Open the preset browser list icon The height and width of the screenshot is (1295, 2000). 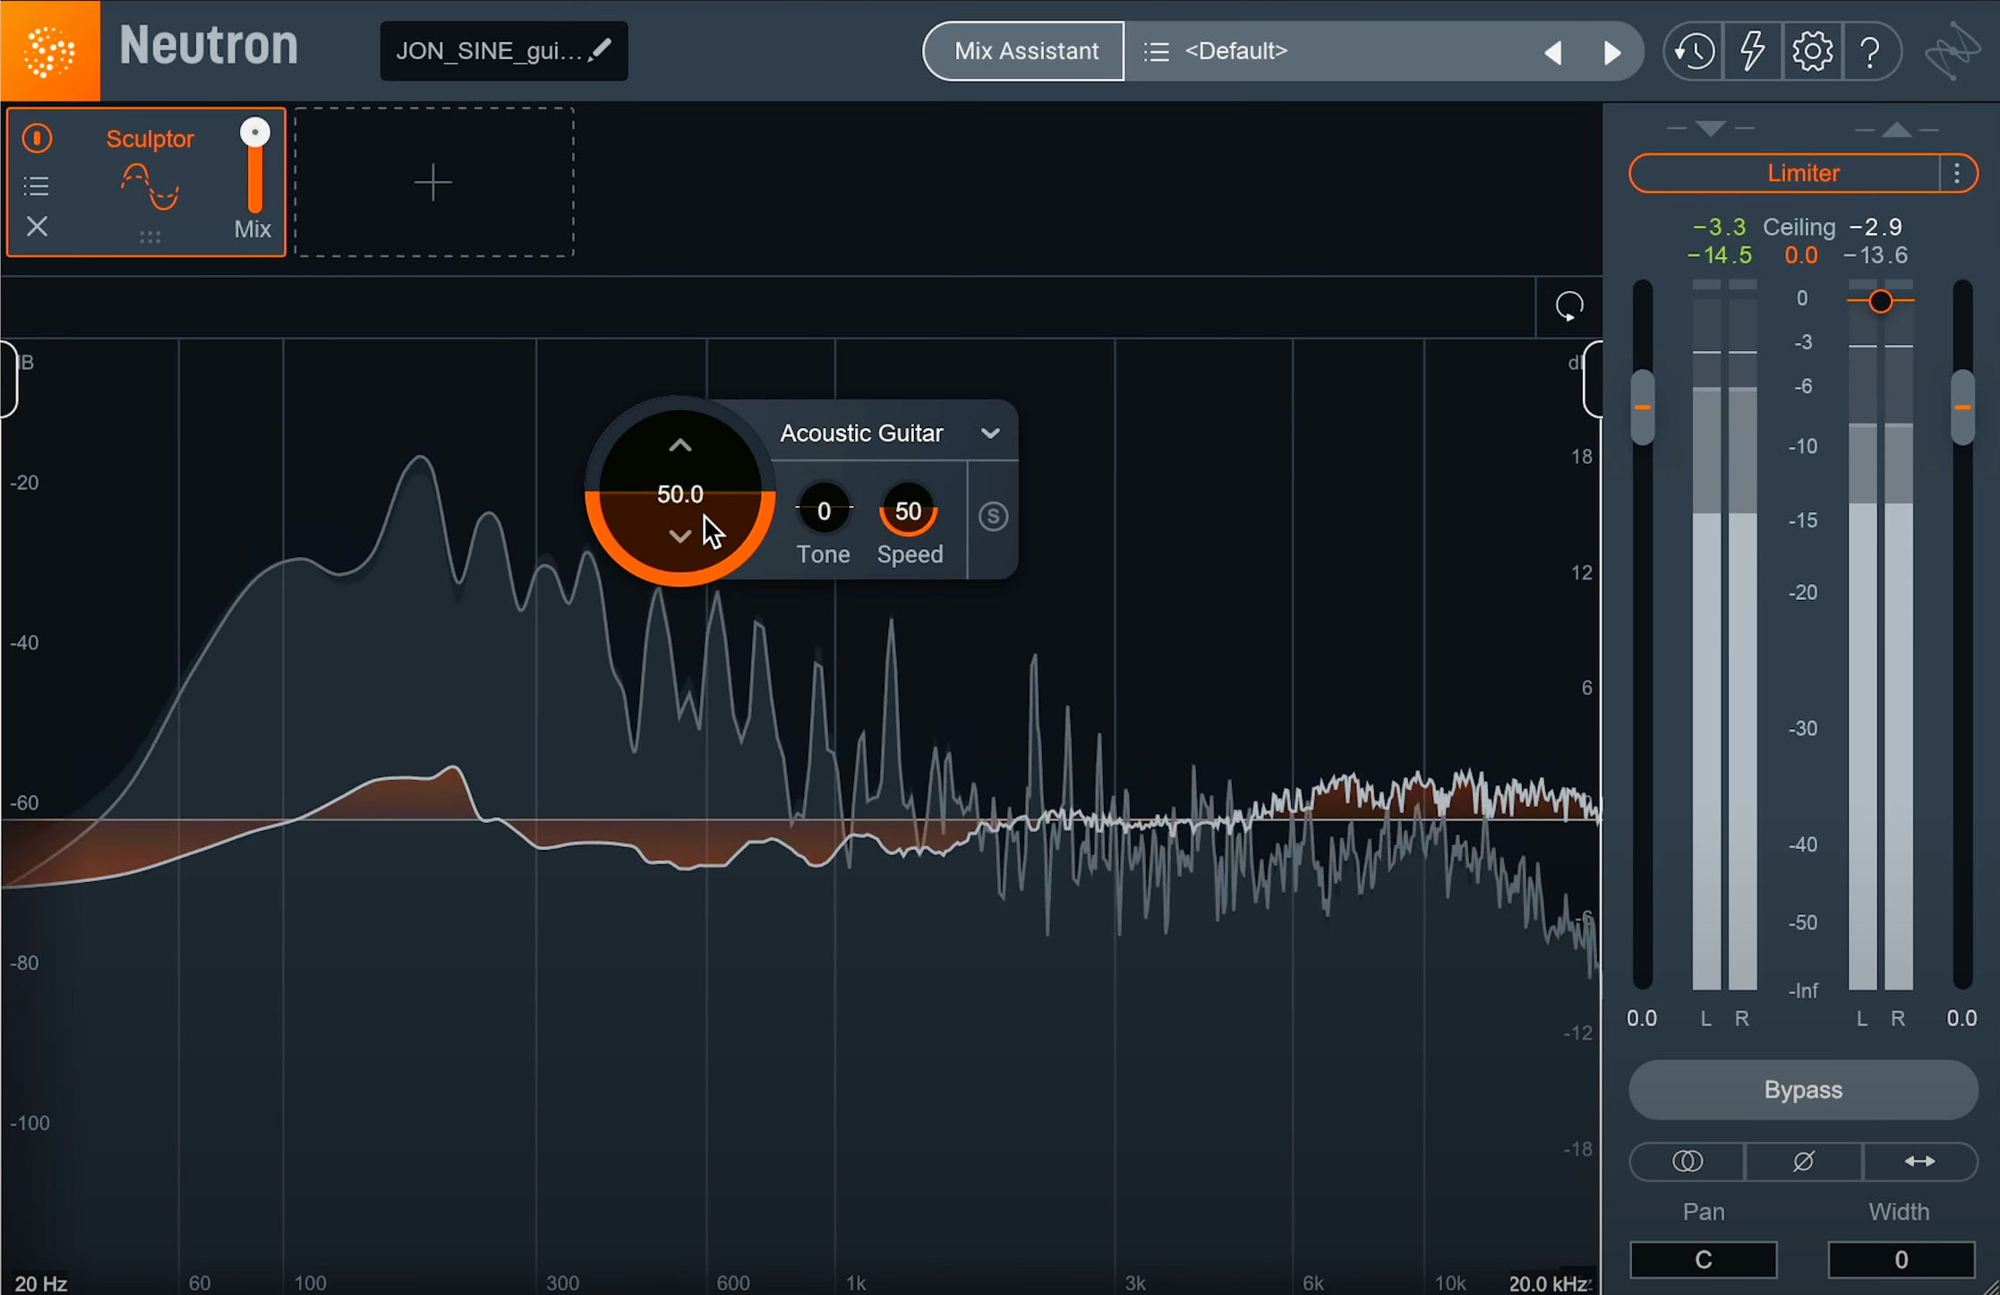coord(1156,52)
